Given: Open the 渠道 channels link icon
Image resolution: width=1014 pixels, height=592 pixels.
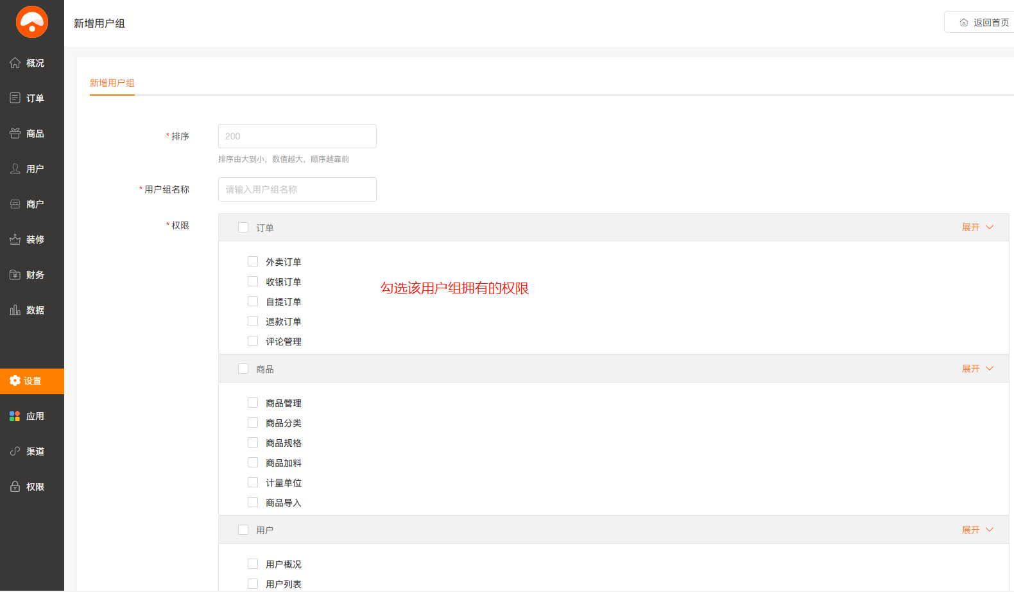Looking at the screenshot, I should click(15, 451).
